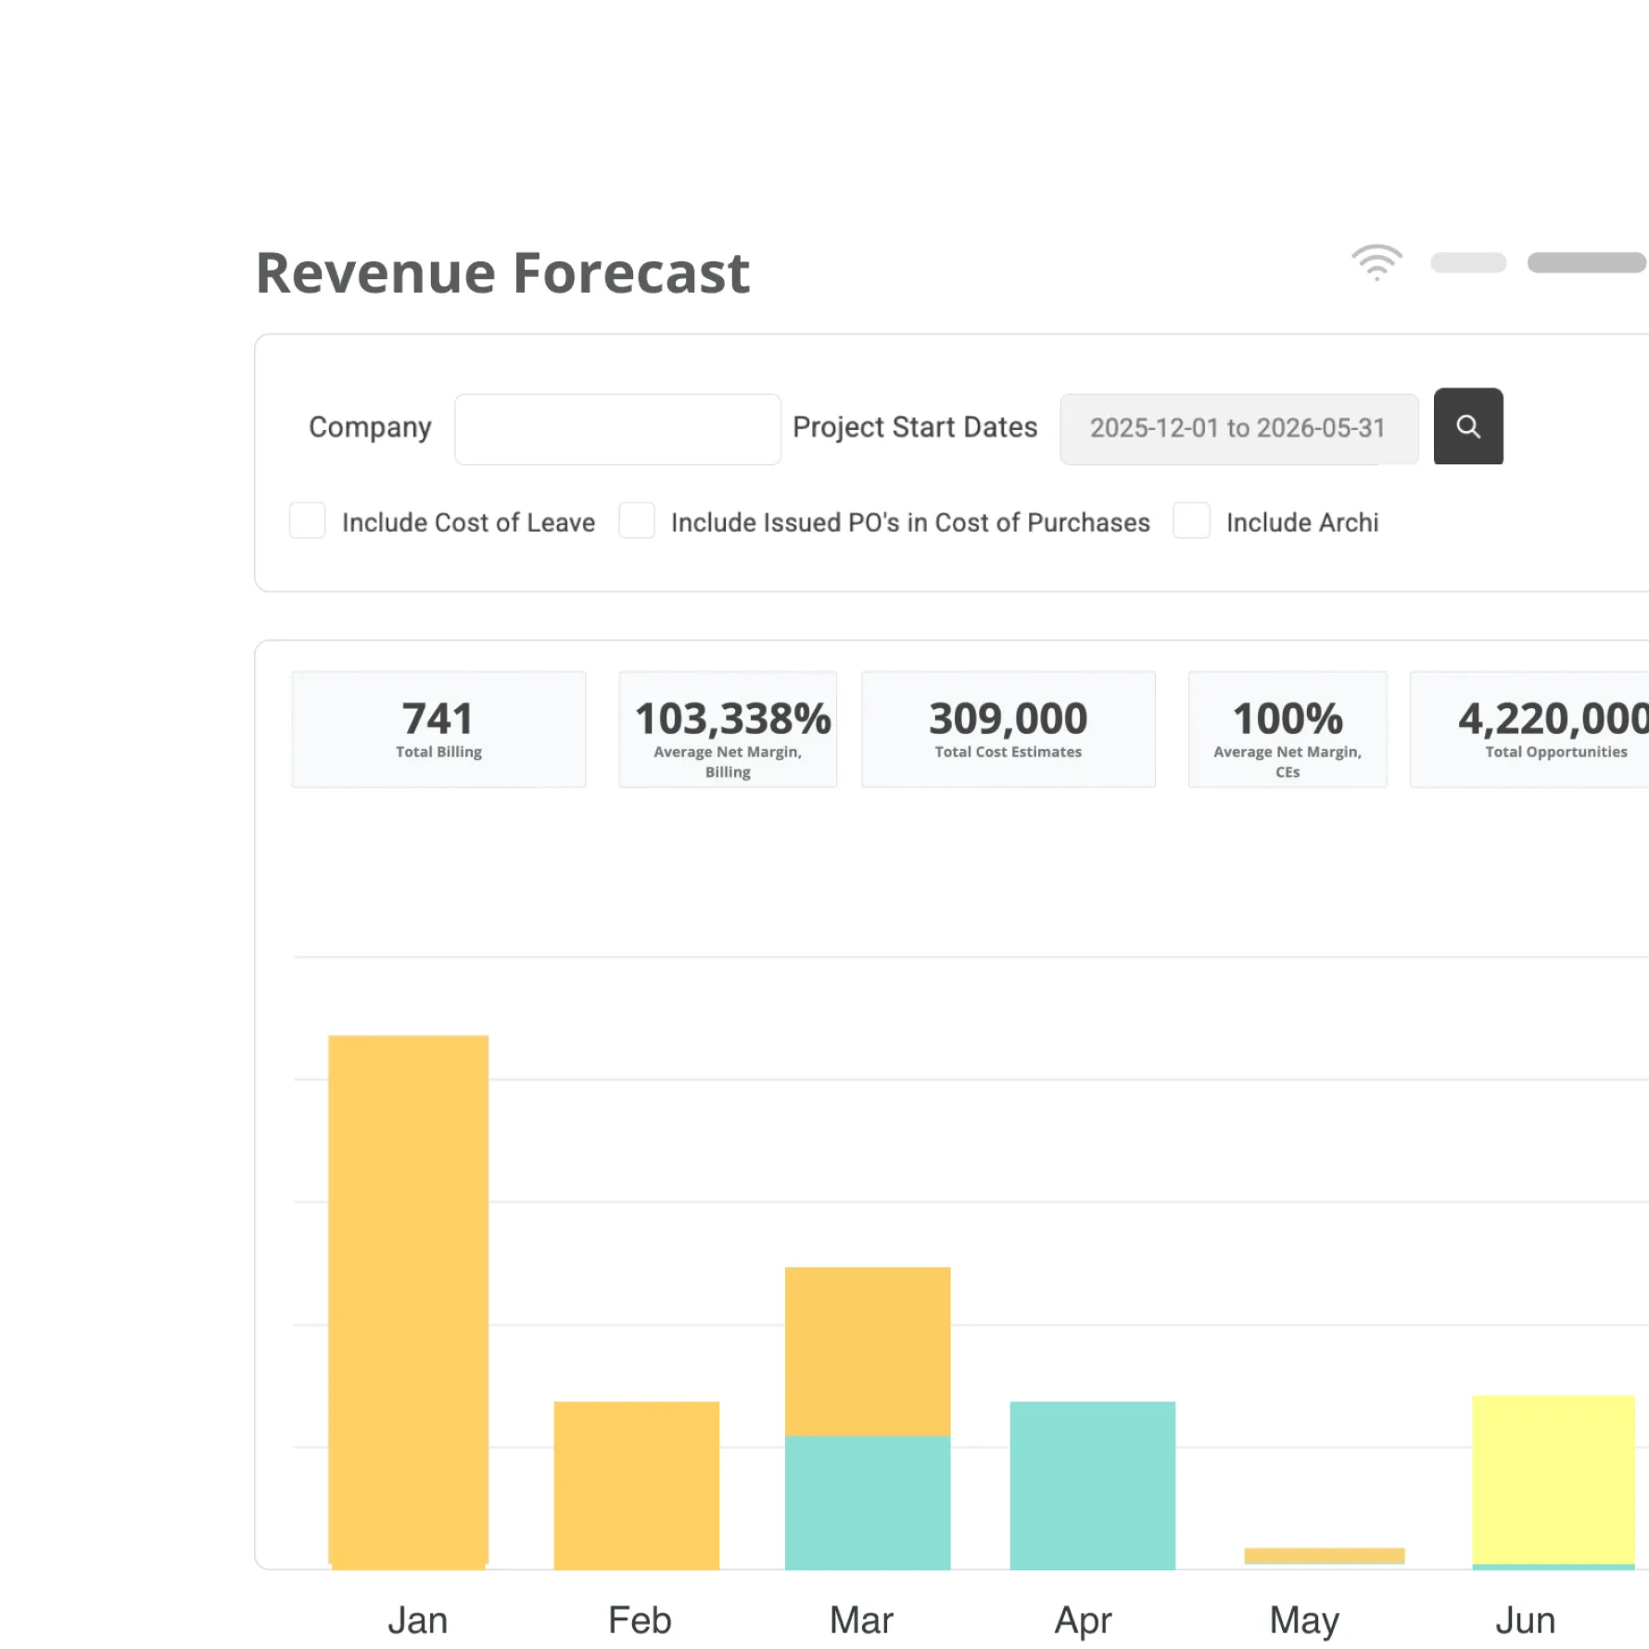Select the 103,338% Average Net Margin Billing card
This screenshot has width=1649, height=1649.
728,729
